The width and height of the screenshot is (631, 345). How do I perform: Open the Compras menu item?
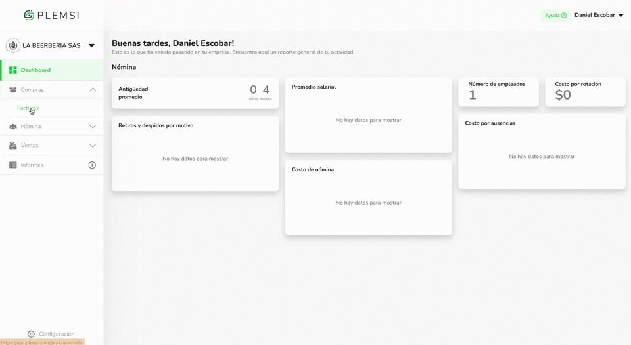tap(52, 90)
